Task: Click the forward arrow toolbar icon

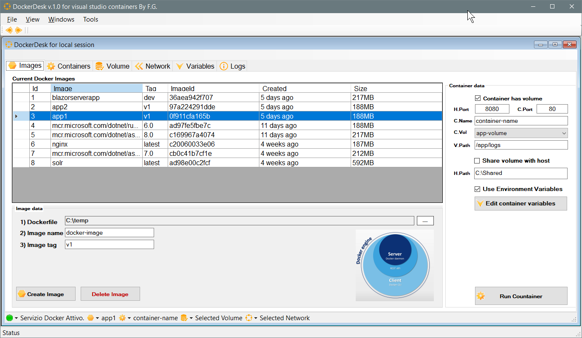Action: [x=18, y=30]
